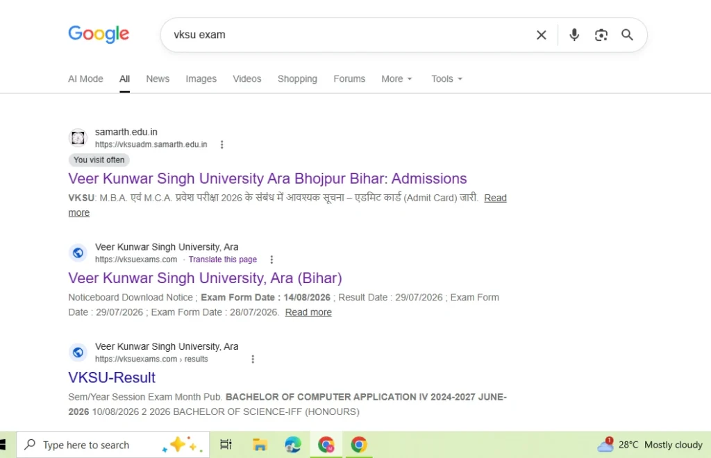711x458 pixels.
Task: Click the 'vksu exam' search input field
Action: tap(349, 35)
